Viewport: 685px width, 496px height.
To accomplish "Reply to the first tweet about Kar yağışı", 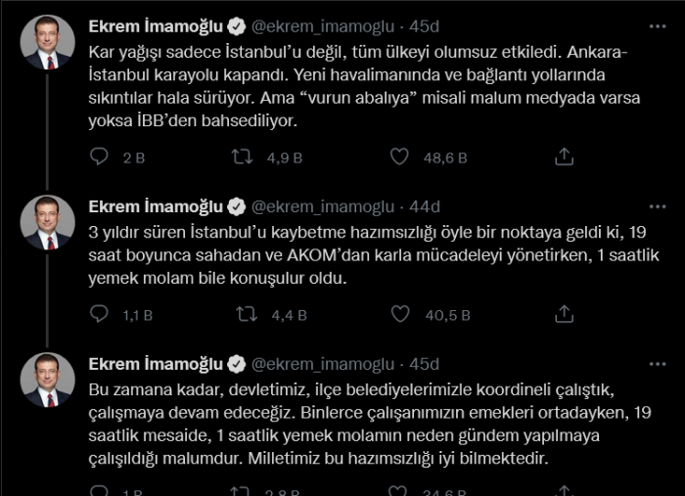I will pos(100,157).
